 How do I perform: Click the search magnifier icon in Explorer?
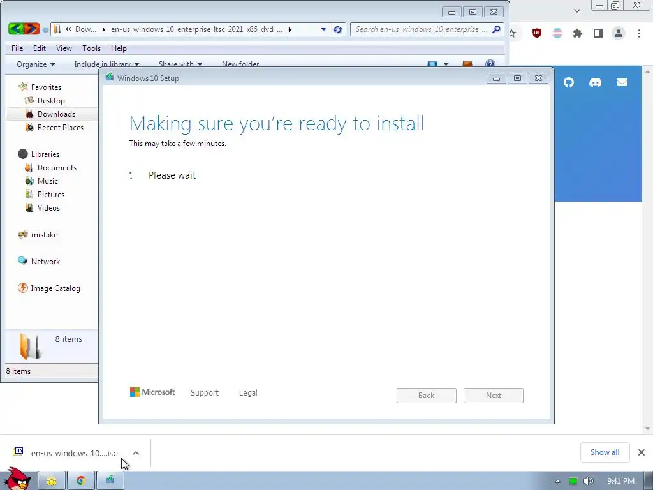coord(496,29)
